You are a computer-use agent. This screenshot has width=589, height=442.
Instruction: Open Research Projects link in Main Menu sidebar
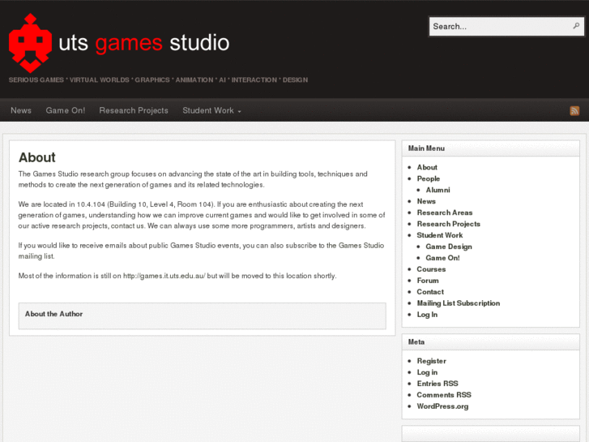pos(449,224)
